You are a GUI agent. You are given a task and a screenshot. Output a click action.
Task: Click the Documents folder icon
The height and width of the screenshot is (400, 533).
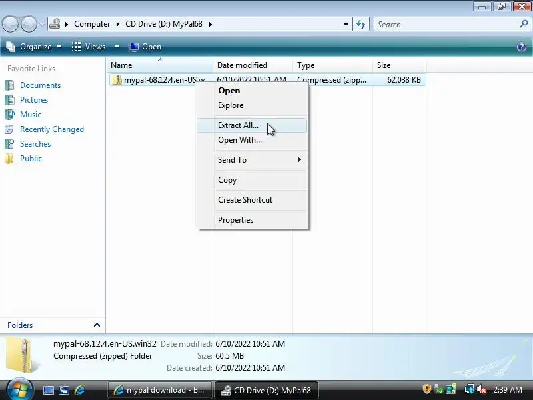9,85
